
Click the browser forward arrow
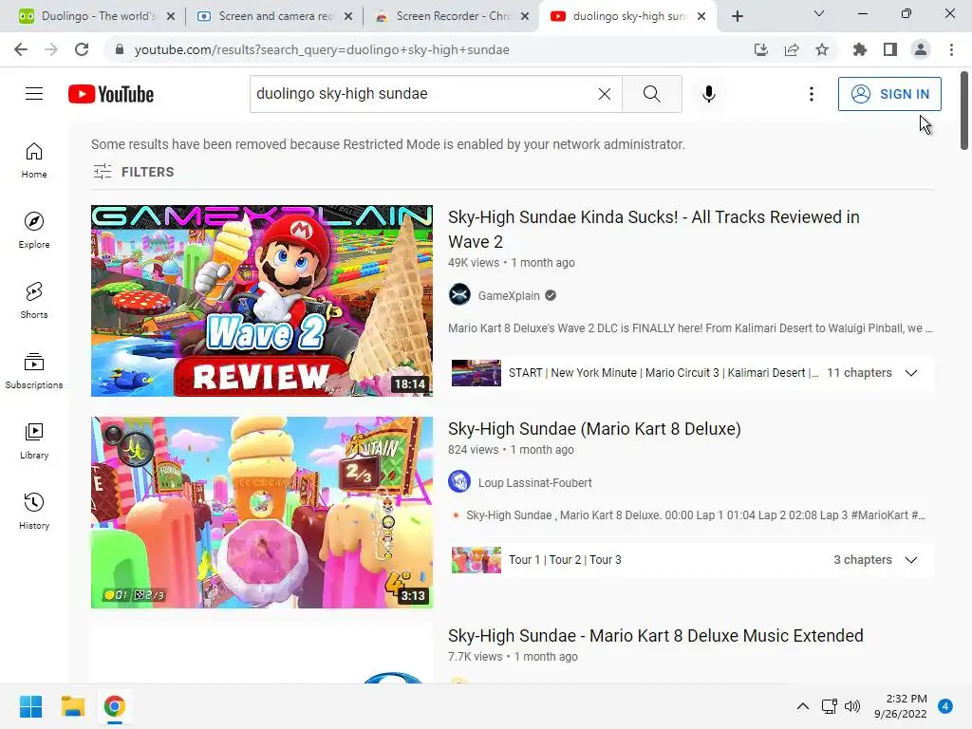[x=51, y=49]
